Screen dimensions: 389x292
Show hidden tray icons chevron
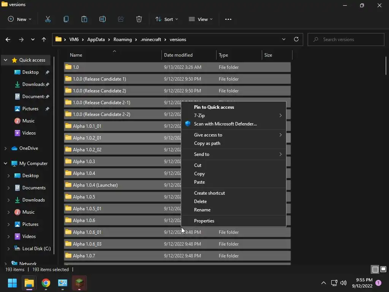(x=324, y=283)
